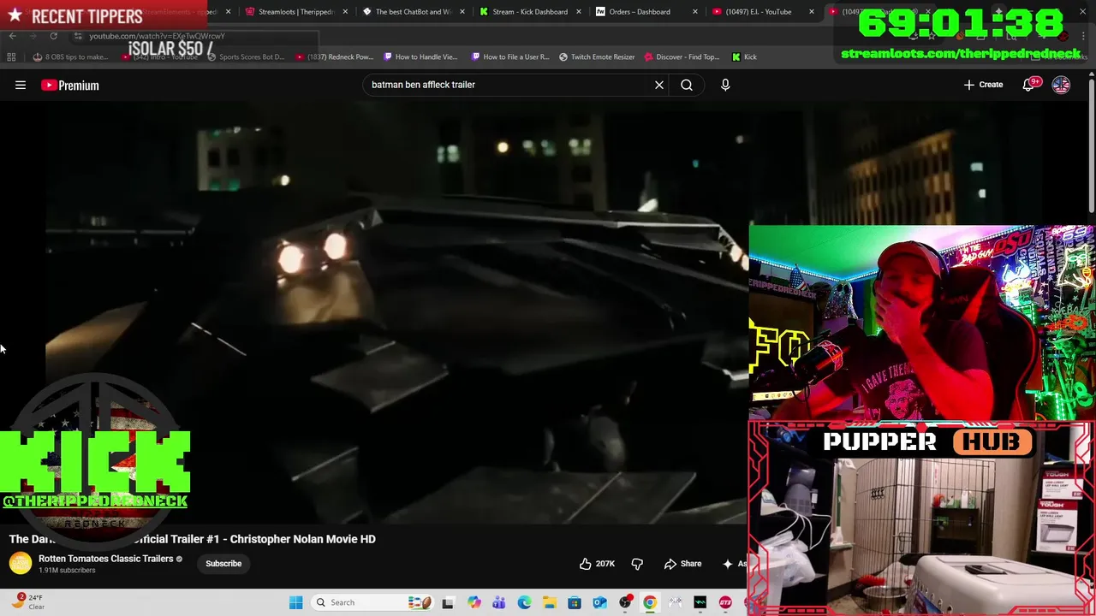Click the magnifier search button
Viewport: 1096px width, 616px height.
click(x=687, y=85)
